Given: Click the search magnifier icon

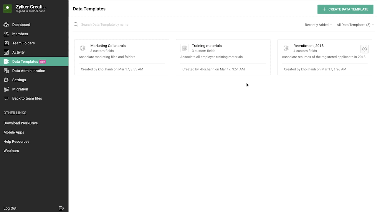Looking at the screenshot, I should [76, 24].
